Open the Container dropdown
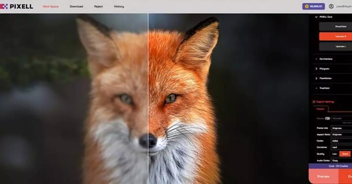The width and height of the screenshot is (352, 184). pos(341,147)
